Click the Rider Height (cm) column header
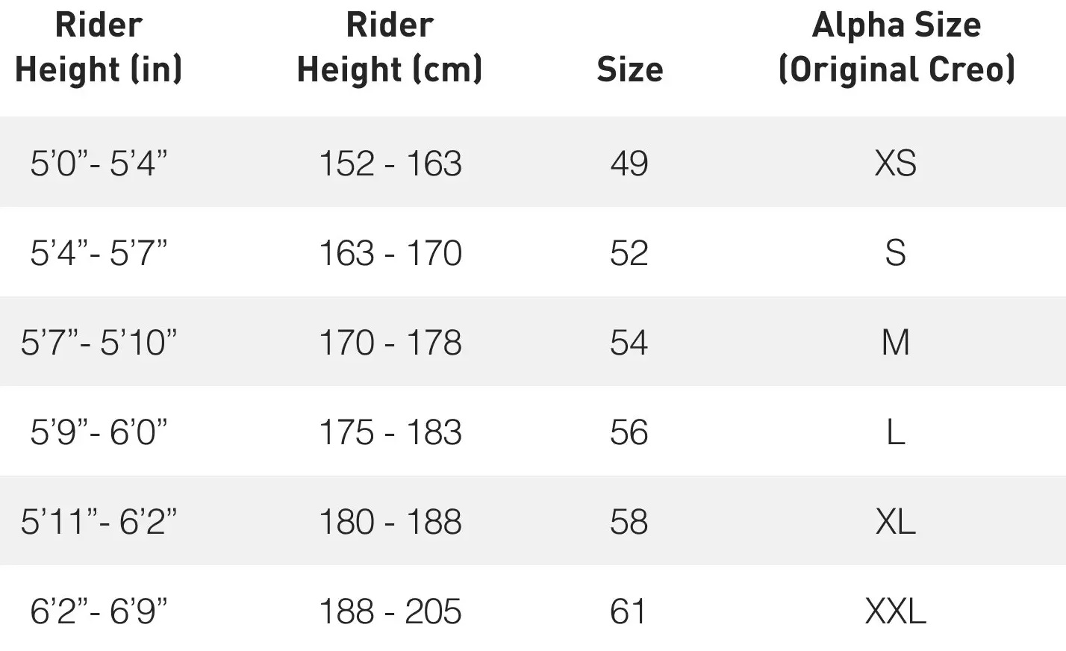This screenshot has width=1066, height=651. click(x=390, y=47)
